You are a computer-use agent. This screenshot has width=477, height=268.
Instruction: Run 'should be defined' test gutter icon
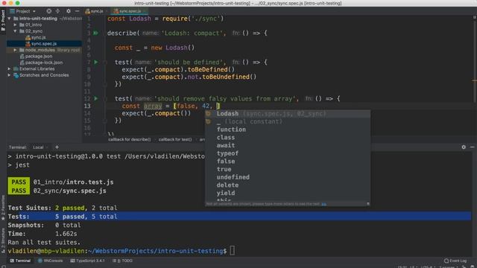[x=96, y=62]
